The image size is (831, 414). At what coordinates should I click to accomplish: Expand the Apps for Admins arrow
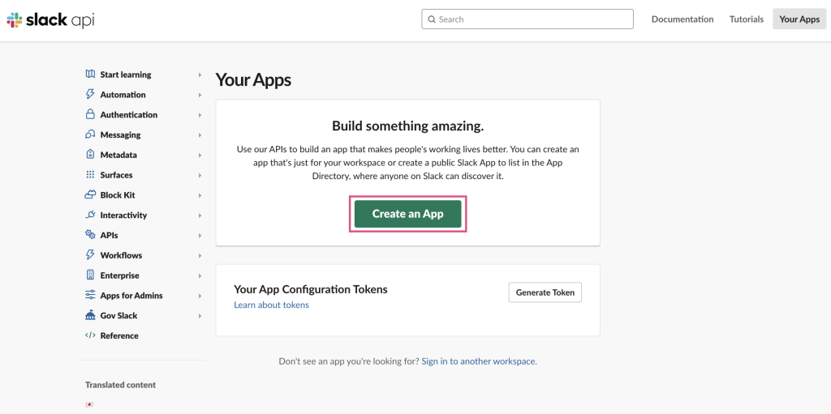point(200,296)
